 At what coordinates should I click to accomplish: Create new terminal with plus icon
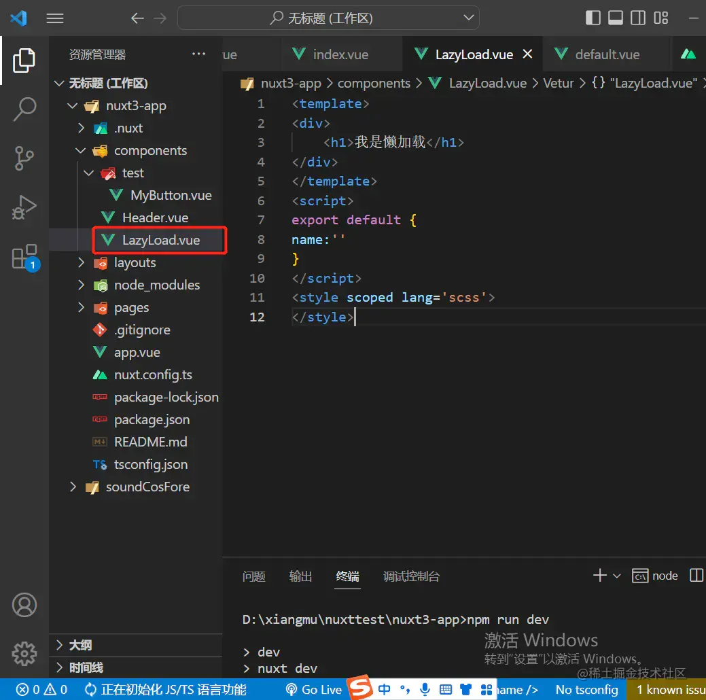[x=600, y=576]
